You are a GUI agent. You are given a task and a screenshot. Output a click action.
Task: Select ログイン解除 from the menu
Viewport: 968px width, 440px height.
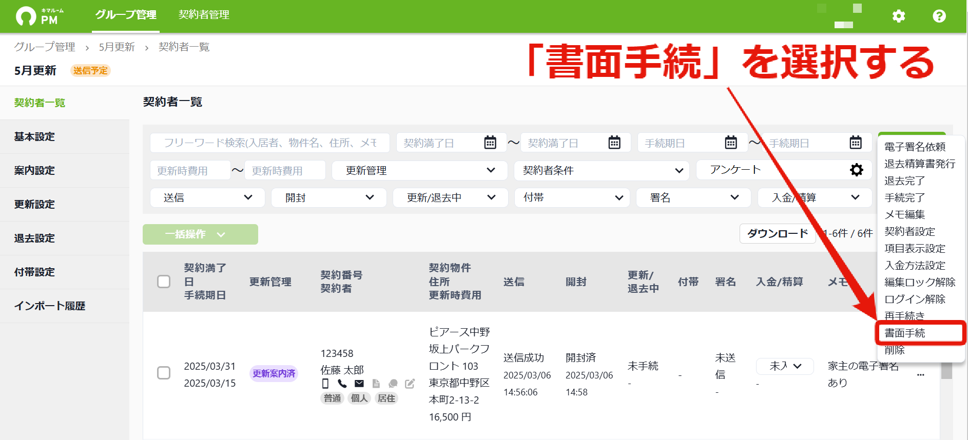coord(915,299)
